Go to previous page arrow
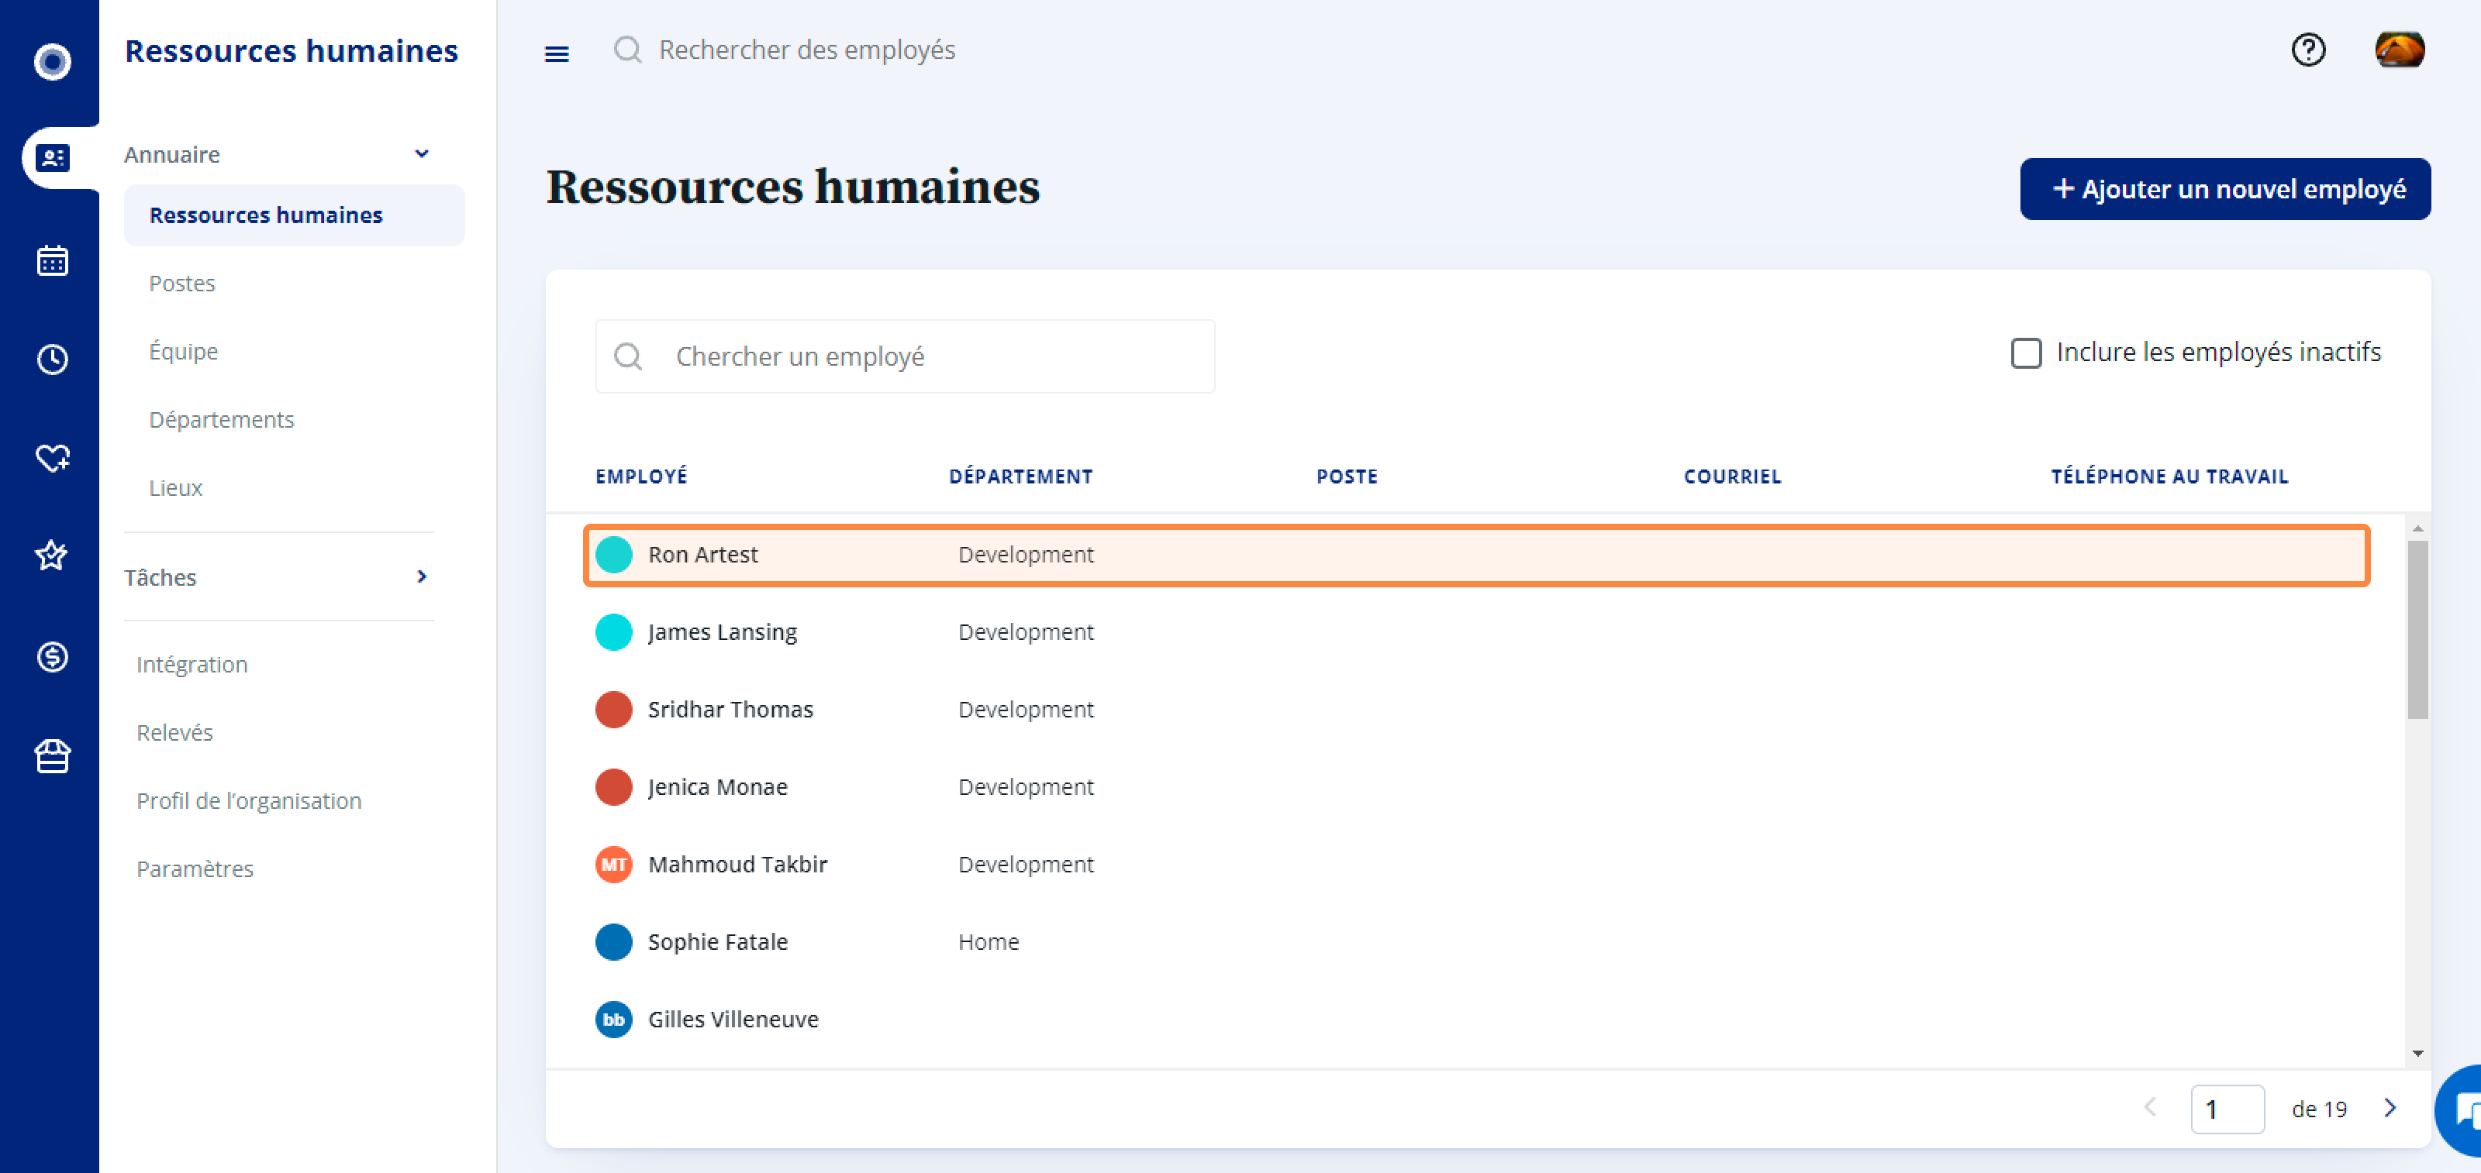 coord(2150,1109)
